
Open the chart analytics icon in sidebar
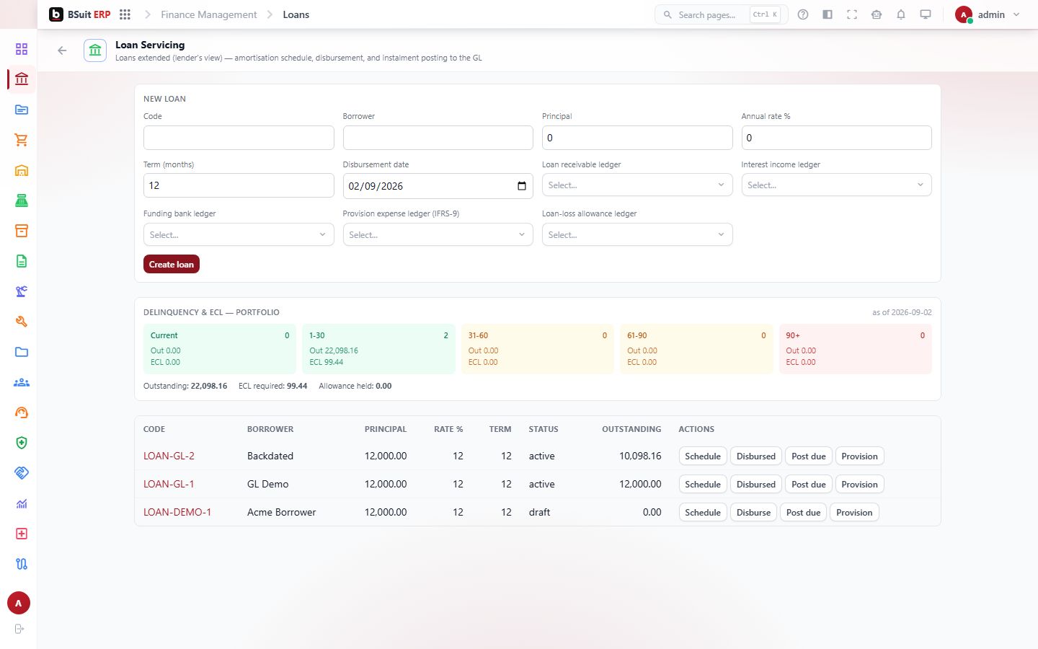[x=22, y=503]
